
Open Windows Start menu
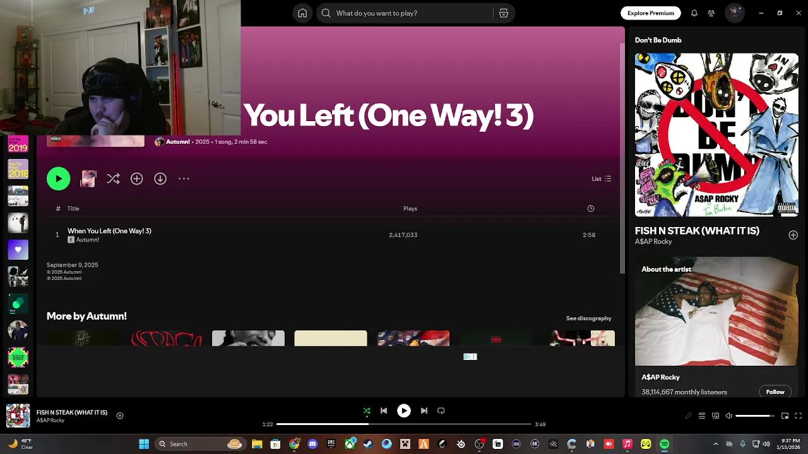[144, 444]
